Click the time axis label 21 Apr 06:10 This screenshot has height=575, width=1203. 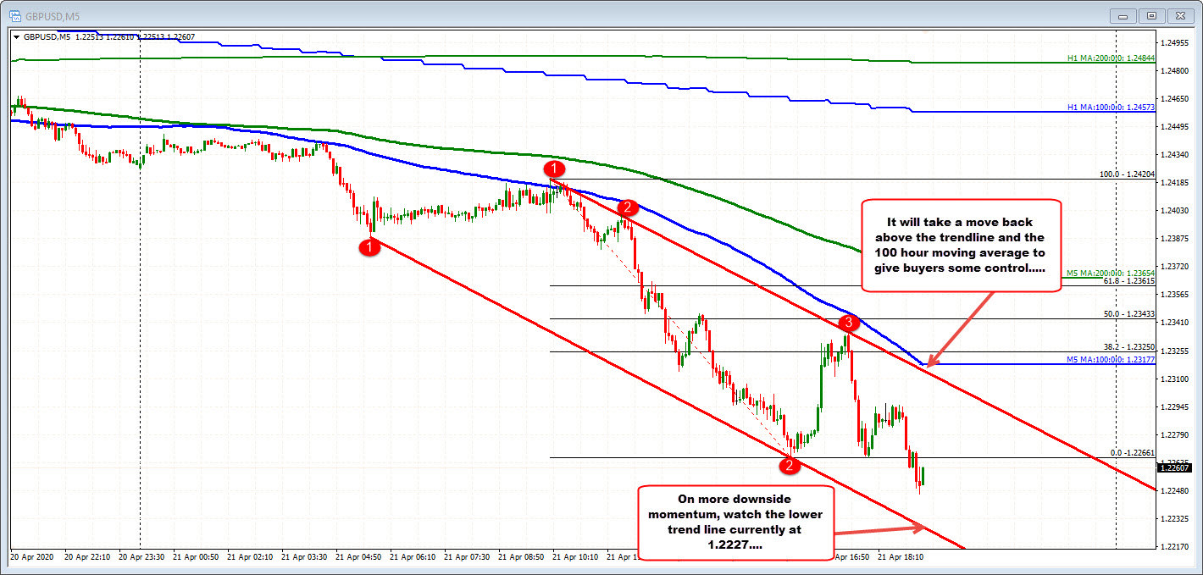(x=412, y=558)
